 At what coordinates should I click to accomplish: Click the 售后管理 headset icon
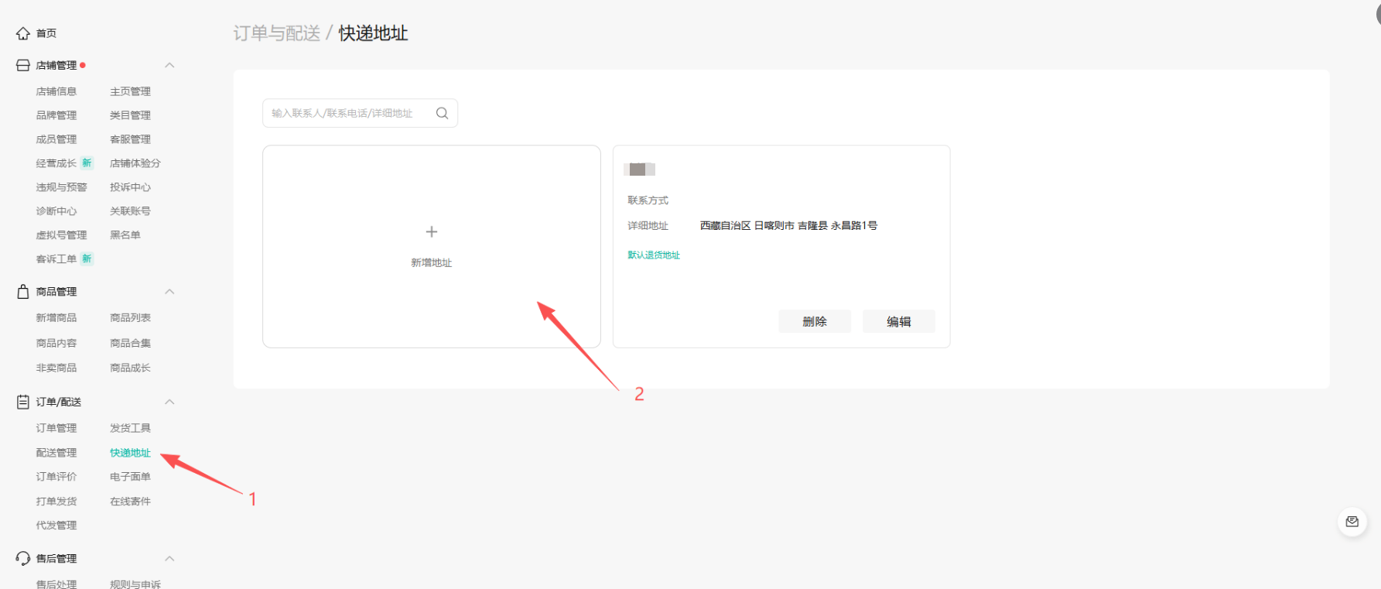click(x=23, y=558)
